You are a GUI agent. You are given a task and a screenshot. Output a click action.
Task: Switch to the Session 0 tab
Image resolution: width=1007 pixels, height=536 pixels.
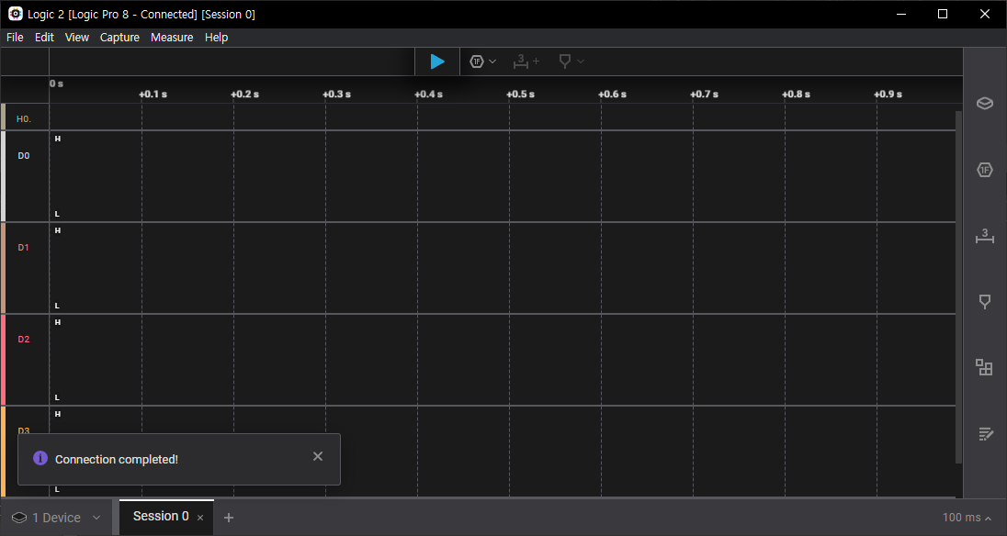tap(160, 516)
